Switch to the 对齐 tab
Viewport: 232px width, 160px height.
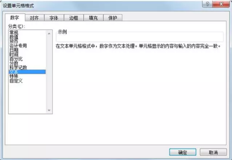(x=34, y=18)
